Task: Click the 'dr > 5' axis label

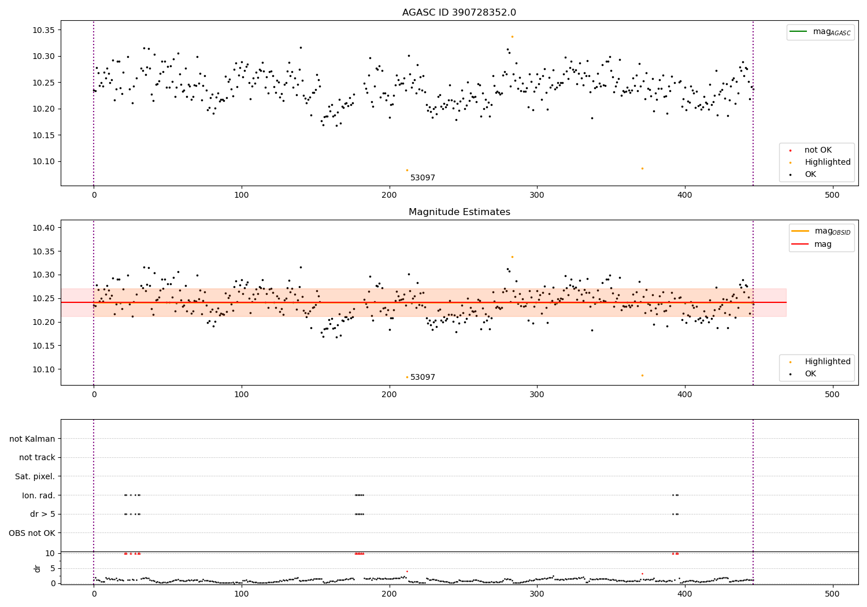Action: [43, 514]
